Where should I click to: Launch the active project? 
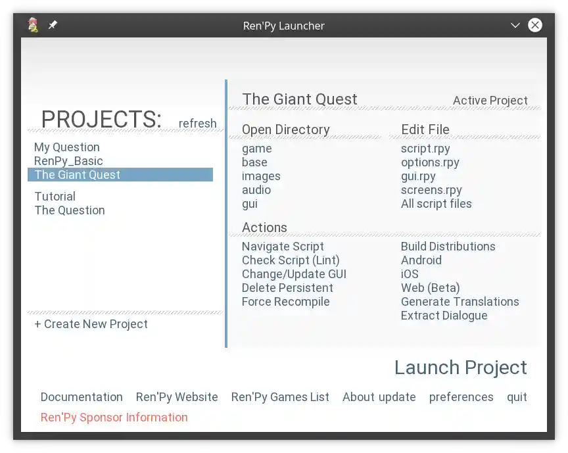tap(460, 368)
